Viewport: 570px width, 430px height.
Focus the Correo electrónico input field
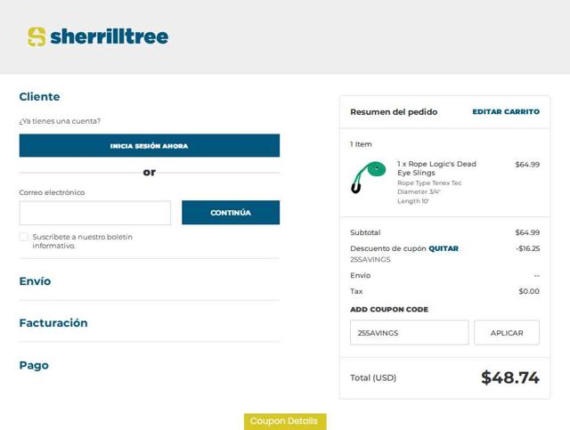94,213
